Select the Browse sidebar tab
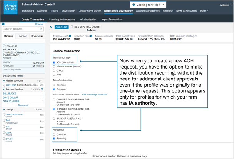This screenshot has width=234, height=159. point(8,36)
